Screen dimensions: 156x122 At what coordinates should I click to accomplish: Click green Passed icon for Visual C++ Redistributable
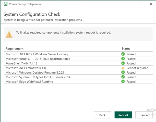click(x=123, y=59)
